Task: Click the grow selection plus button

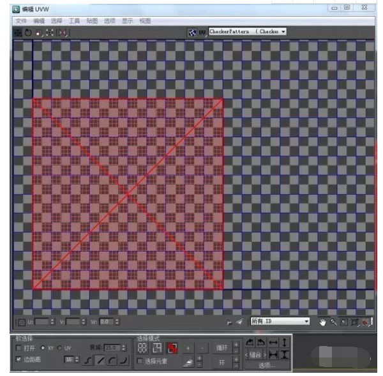Action: pyautogui.click(x=188, y=348)
